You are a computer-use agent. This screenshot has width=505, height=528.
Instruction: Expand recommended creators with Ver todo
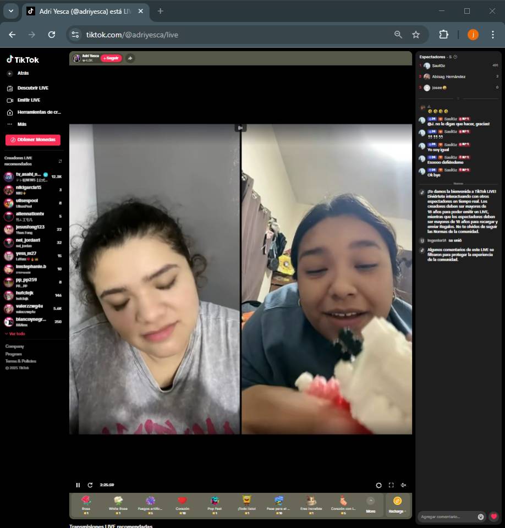tap(15, 334)
